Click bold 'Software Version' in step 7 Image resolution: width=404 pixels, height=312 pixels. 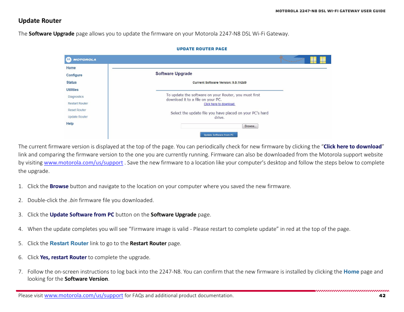pyautogui.click(x=86, y=279)
